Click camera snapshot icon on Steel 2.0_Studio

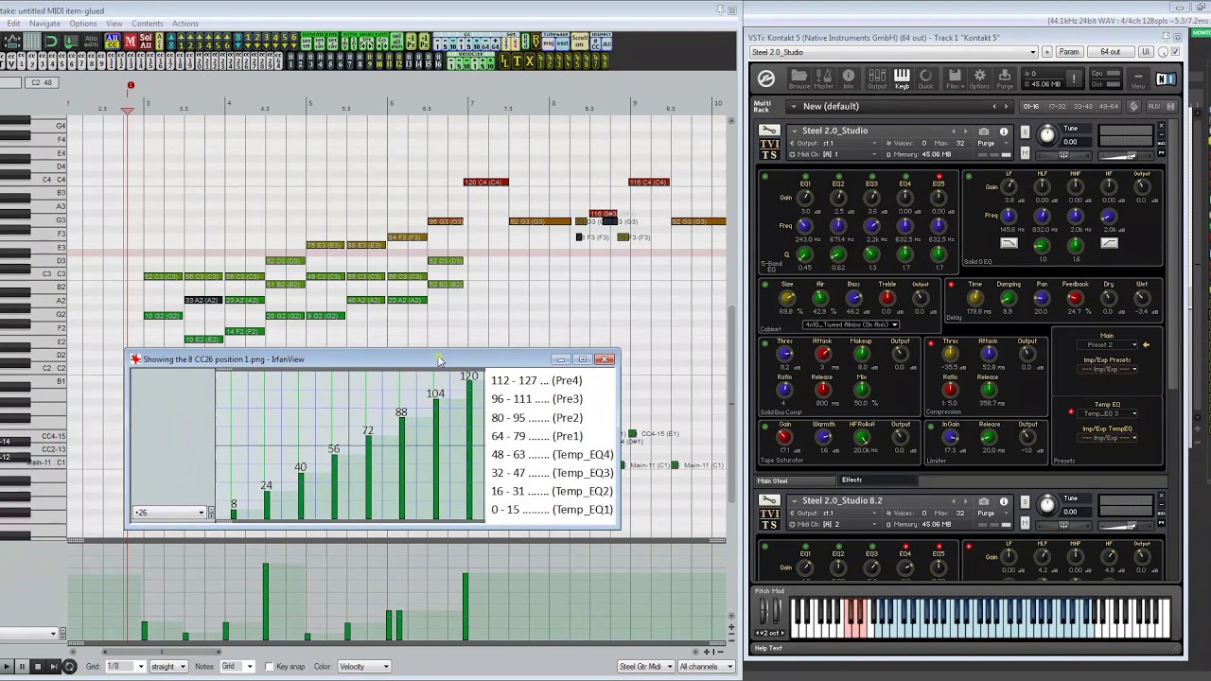[x=984, y=131]
